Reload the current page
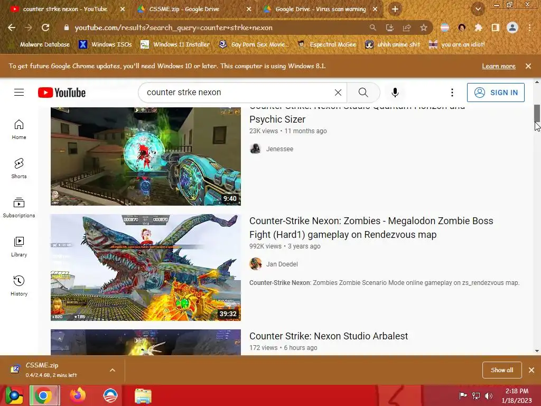541x406 pixels. (x=45, y=27)
